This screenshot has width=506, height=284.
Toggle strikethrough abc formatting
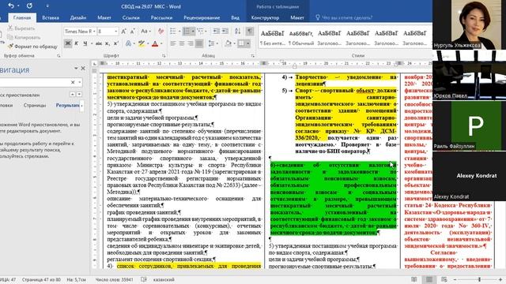pyautogui.click(x=99, y=43)
